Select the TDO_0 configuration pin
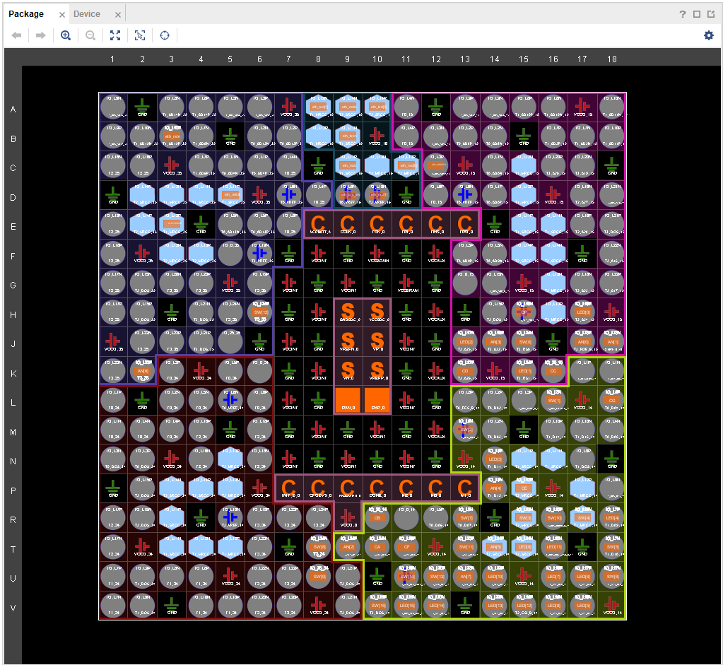The width and height of the screenshot is (723, 665). pyautogui.click(x=465, y=225)
